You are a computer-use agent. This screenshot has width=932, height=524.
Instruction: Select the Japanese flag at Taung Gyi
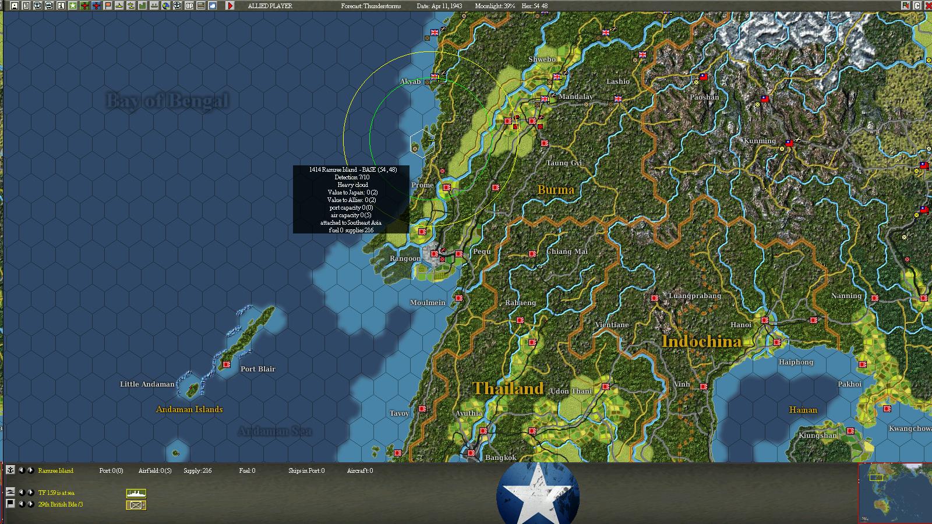(545, 143)
